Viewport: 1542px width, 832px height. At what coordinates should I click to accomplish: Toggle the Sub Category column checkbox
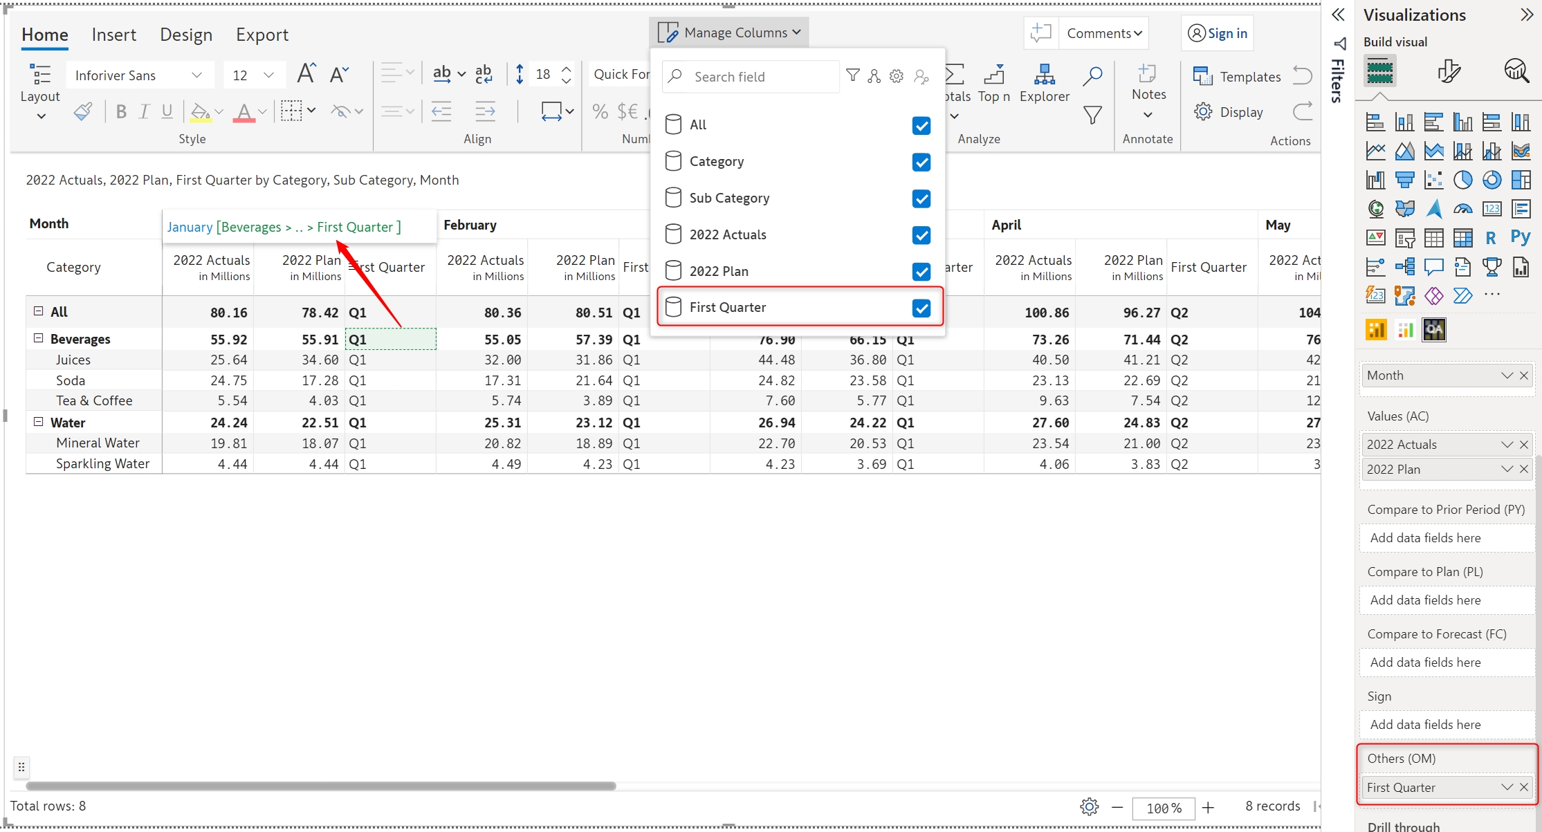(921, 198)
